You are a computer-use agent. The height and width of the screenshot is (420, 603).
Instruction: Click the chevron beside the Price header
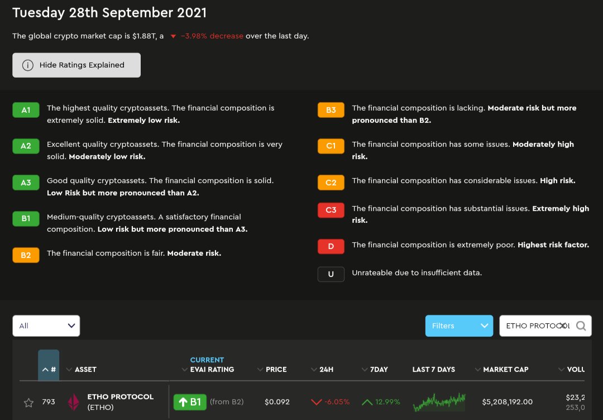pos(260,369)
